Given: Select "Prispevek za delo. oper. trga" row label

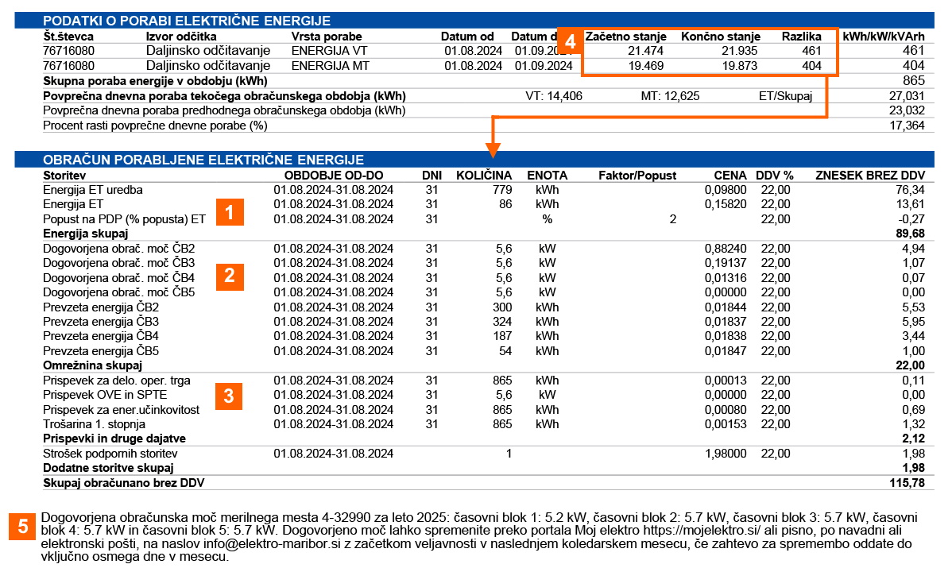Looking at the screenshot, I should (x=117, y=381).
